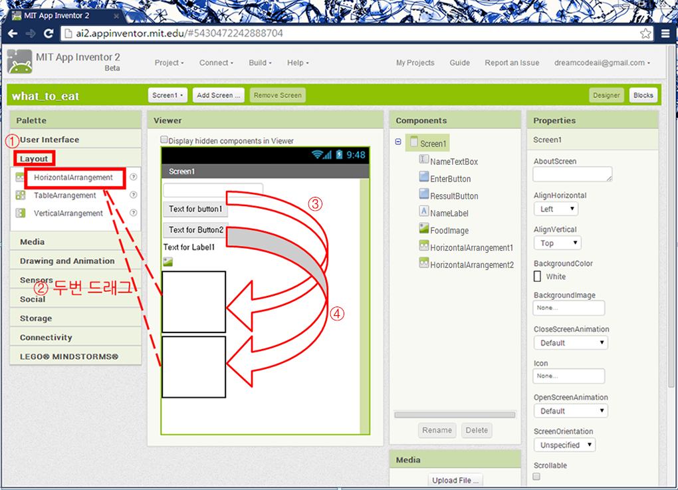Click the Report an Issue link
The width and height of the screenshot is (678, 490).
coord(512,62)
